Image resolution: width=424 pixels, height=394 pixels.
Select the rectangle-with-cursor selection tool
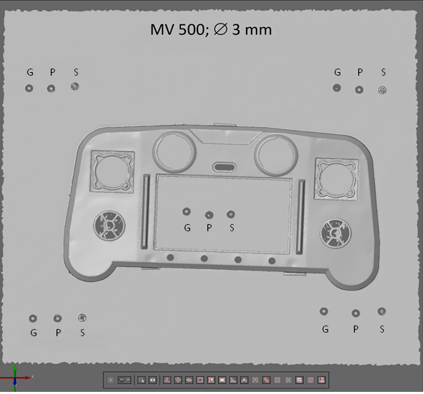tap(142, 380)
